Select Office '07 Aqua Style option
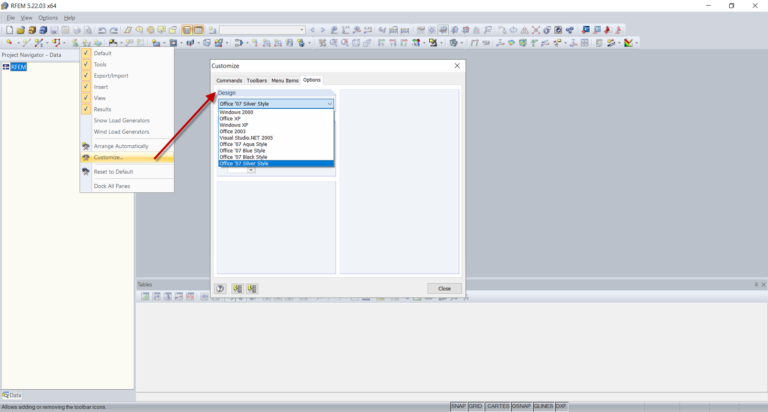Screen dimensions: 768x412 pyautogui.click(x=276, y=144)
